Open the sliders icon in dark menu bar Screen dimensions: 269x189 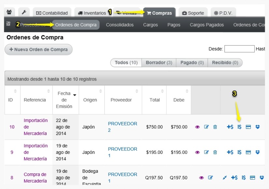pyautogui.click(x=8, y=24)
